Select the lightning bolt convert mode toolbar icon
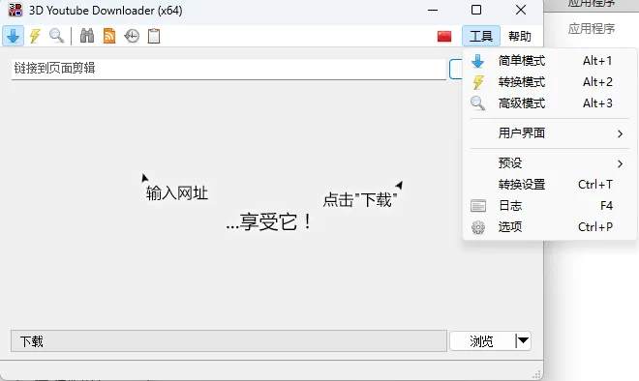The width and height of the screenshot is (639, 381). (35, 36)
